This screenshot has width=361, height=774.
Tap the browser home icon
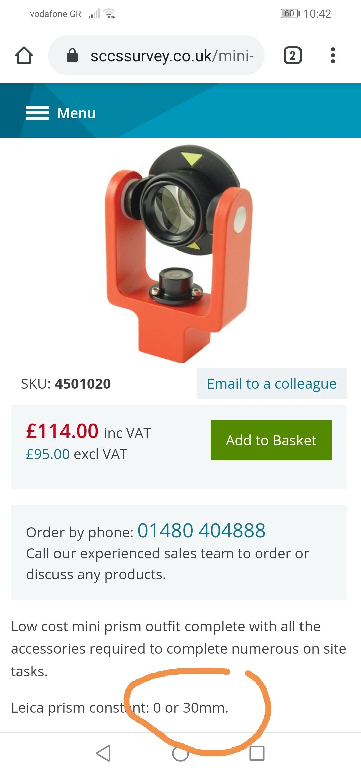coord(24,55)
